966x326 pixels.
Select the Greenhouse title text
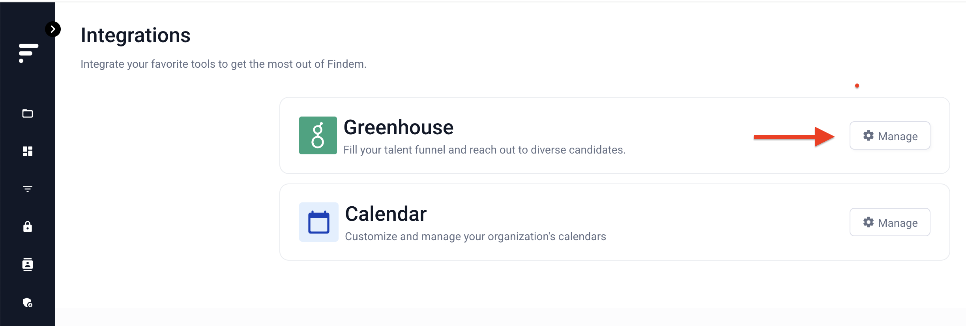(399, 128)
